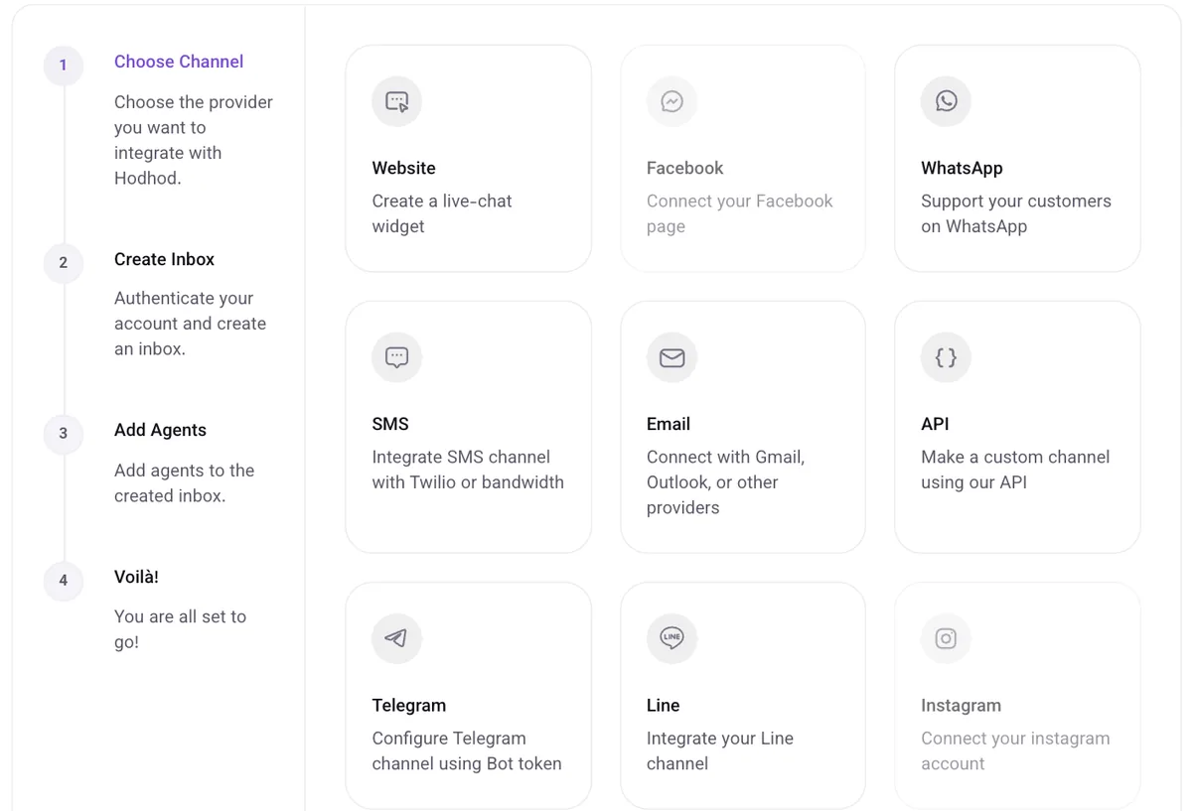This screenshot has width=1192, height=811.
Task: Click the Email envelope icon
Action: (671, 357)
